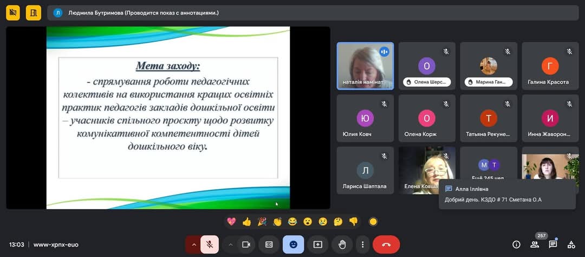The width and height of the screenshot is (585, 257).
Task: Send the party popper reaction
Action: tap(262, 221)
